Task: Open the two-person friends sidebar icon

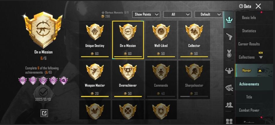Action: click(x=229, y=105)
